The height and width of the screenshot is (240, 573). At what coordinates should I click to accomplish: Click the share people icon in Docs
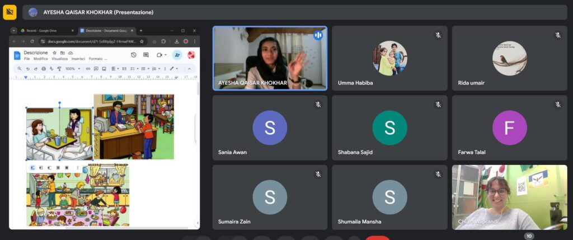pyautogui.click(x=177, y=55)
